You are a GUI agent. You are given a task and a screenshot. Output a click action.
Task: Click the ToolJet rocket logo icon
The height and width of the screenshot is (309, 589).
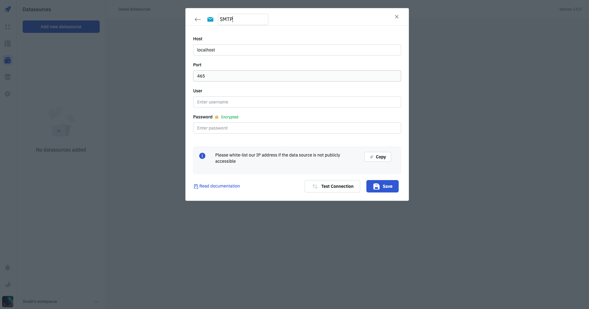[x=8, y=9]
